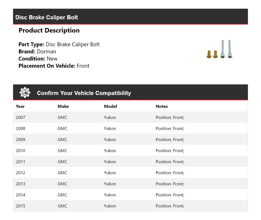261x220 pixels.
Task: Select the Product Description heading
Action: click(x=49, y=30)
